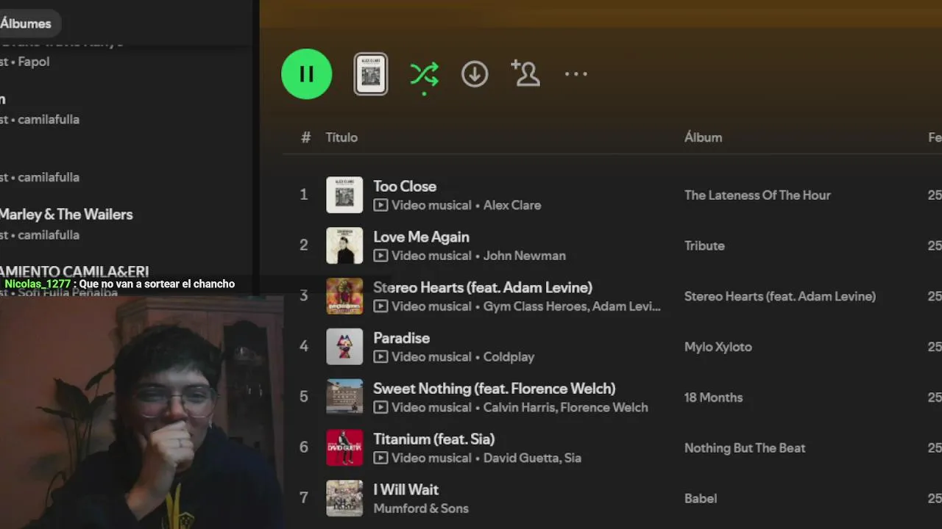Click the Título column header
This screenshot has height=529, width=942.
tap(341, 137)
